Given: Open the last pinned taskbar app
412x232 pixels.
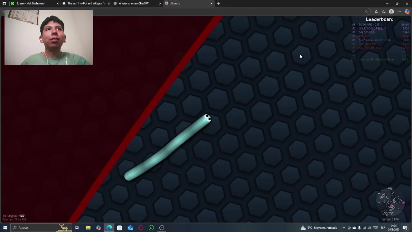Looking at the screenshot, I should [x=162, y=228].
